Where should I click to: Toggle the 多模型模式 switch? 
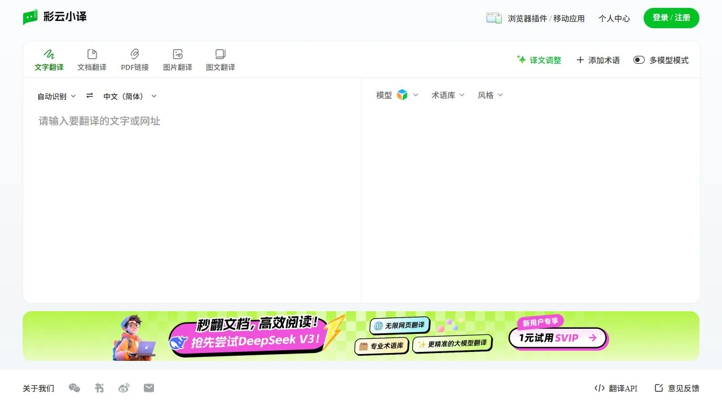[x=639, y=60]
